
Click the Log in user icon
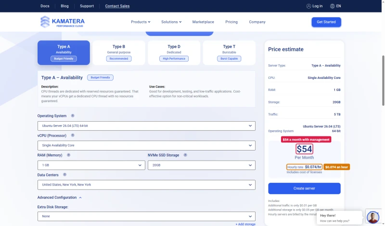308,6
